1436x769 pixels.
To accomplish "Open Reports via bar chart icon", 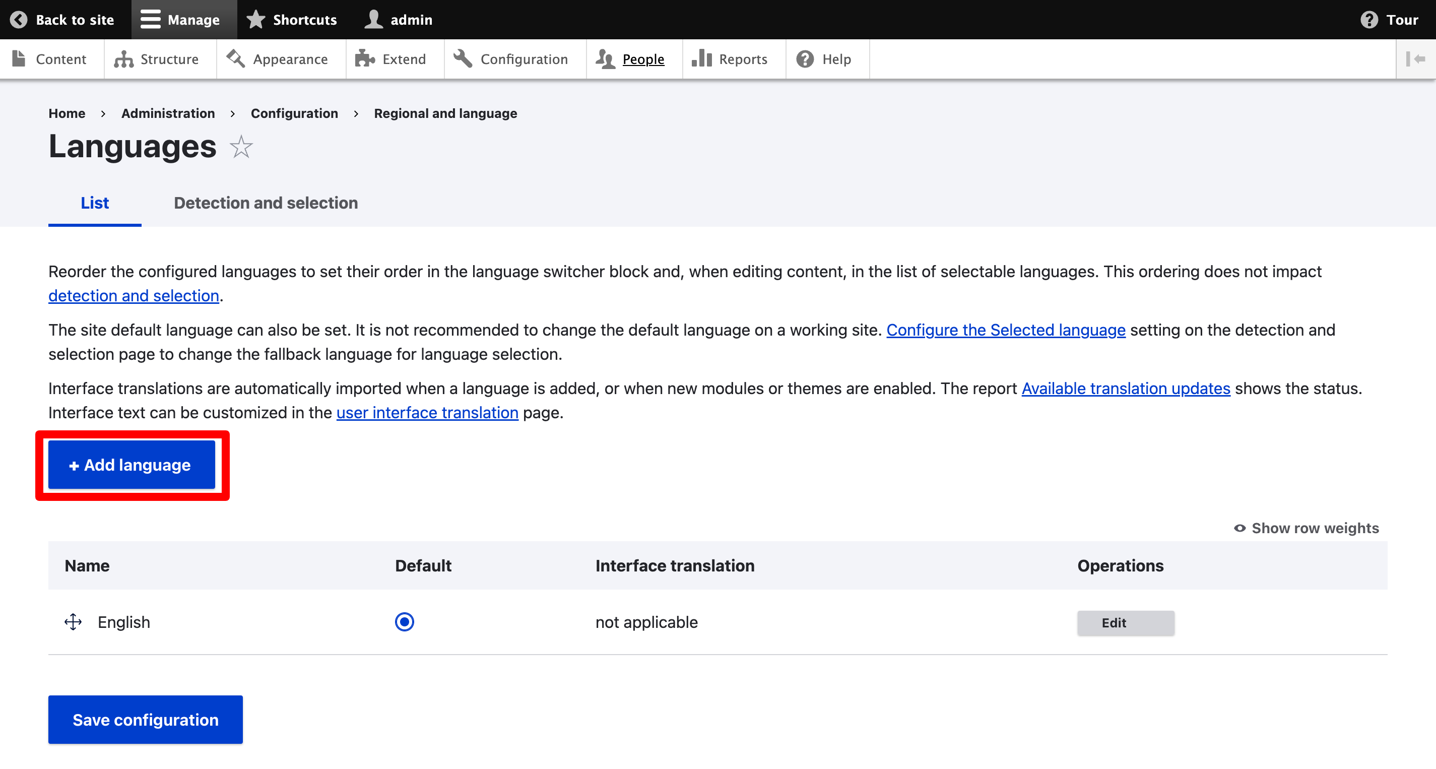I will point(702,58).
